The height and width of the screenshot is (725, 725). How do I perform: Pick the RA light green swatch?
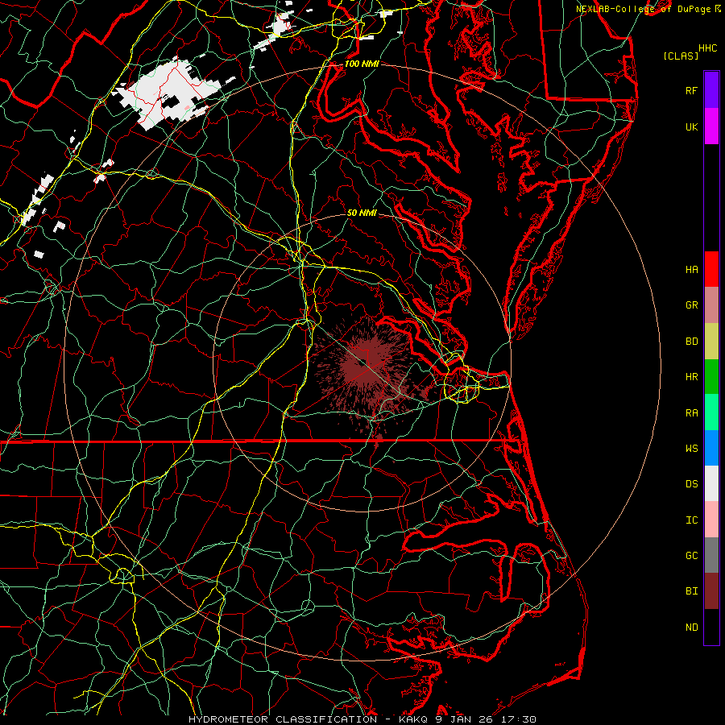tap(711, 412)
